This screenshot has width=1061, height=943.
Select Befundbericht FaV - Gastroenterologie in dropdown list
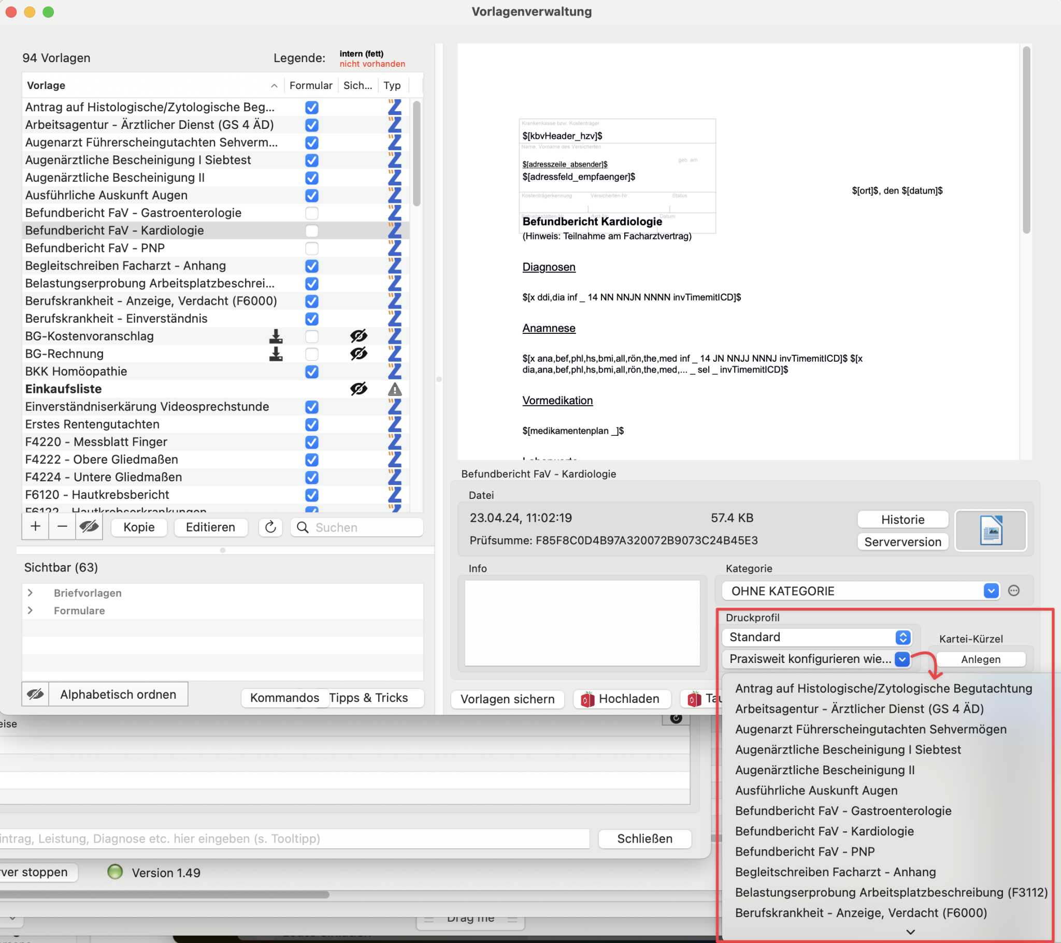tap(843, 811)
